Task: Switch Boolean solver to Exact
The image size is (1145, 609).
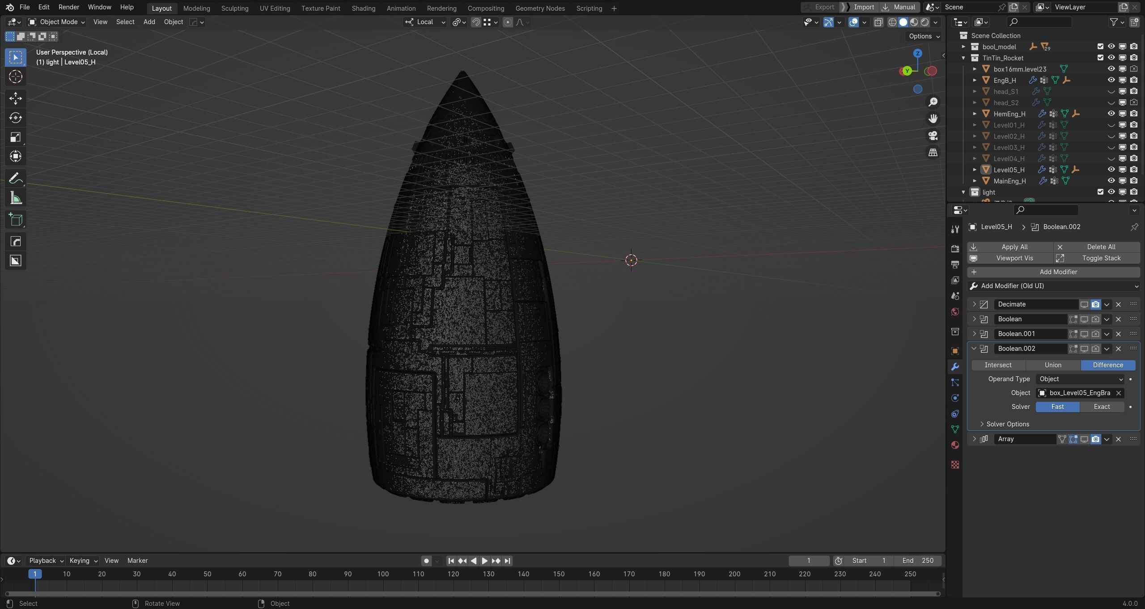Action: (x=1102, y=407)
